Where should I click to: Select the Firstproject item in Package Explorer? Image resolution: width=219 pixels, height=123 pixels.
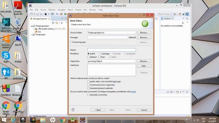40,35
